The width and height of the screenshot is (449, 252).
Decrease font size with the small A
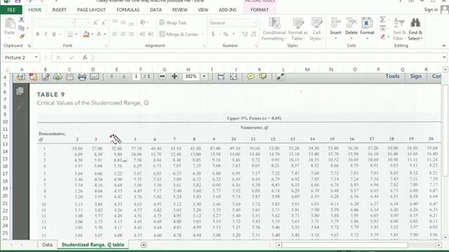pos(104,22)
